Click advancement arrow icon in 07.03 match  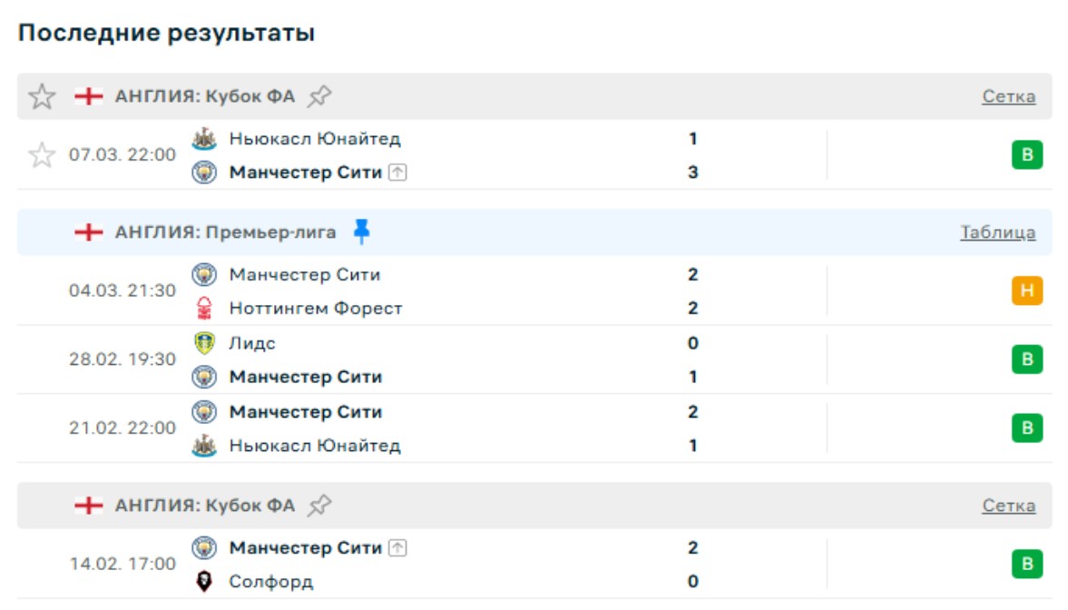click(397, 172)
